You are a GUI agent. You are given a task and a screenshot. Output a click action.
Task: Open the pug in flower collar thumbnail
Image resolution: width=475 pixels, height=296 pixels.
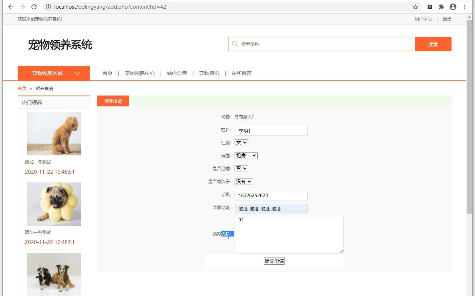(54, 204)
